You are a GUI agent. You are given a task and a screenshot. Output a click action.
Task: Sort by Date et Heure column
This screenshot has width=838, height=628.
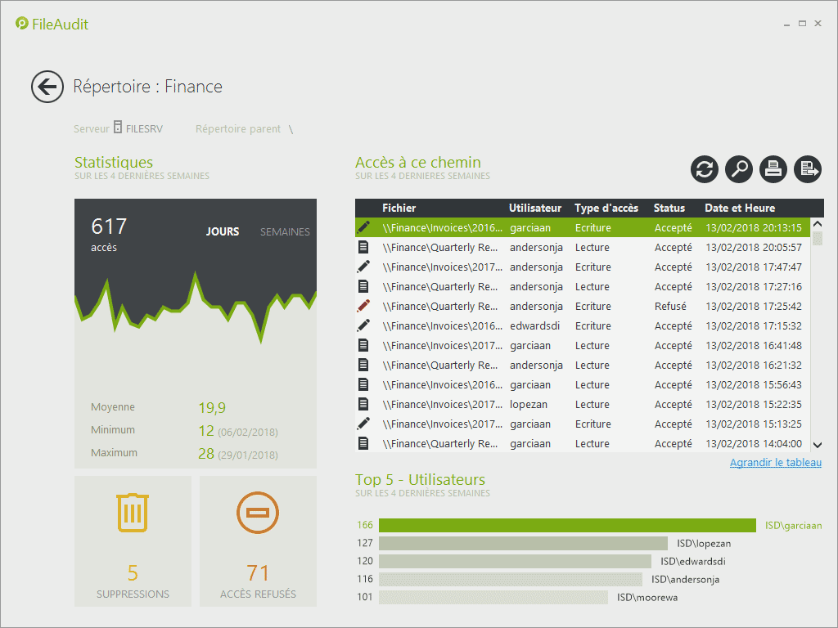[x=740, y=208]
